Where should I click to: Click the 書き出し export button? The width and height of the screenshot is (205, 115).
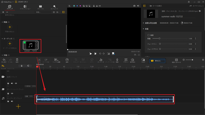(x=157, y=61)
